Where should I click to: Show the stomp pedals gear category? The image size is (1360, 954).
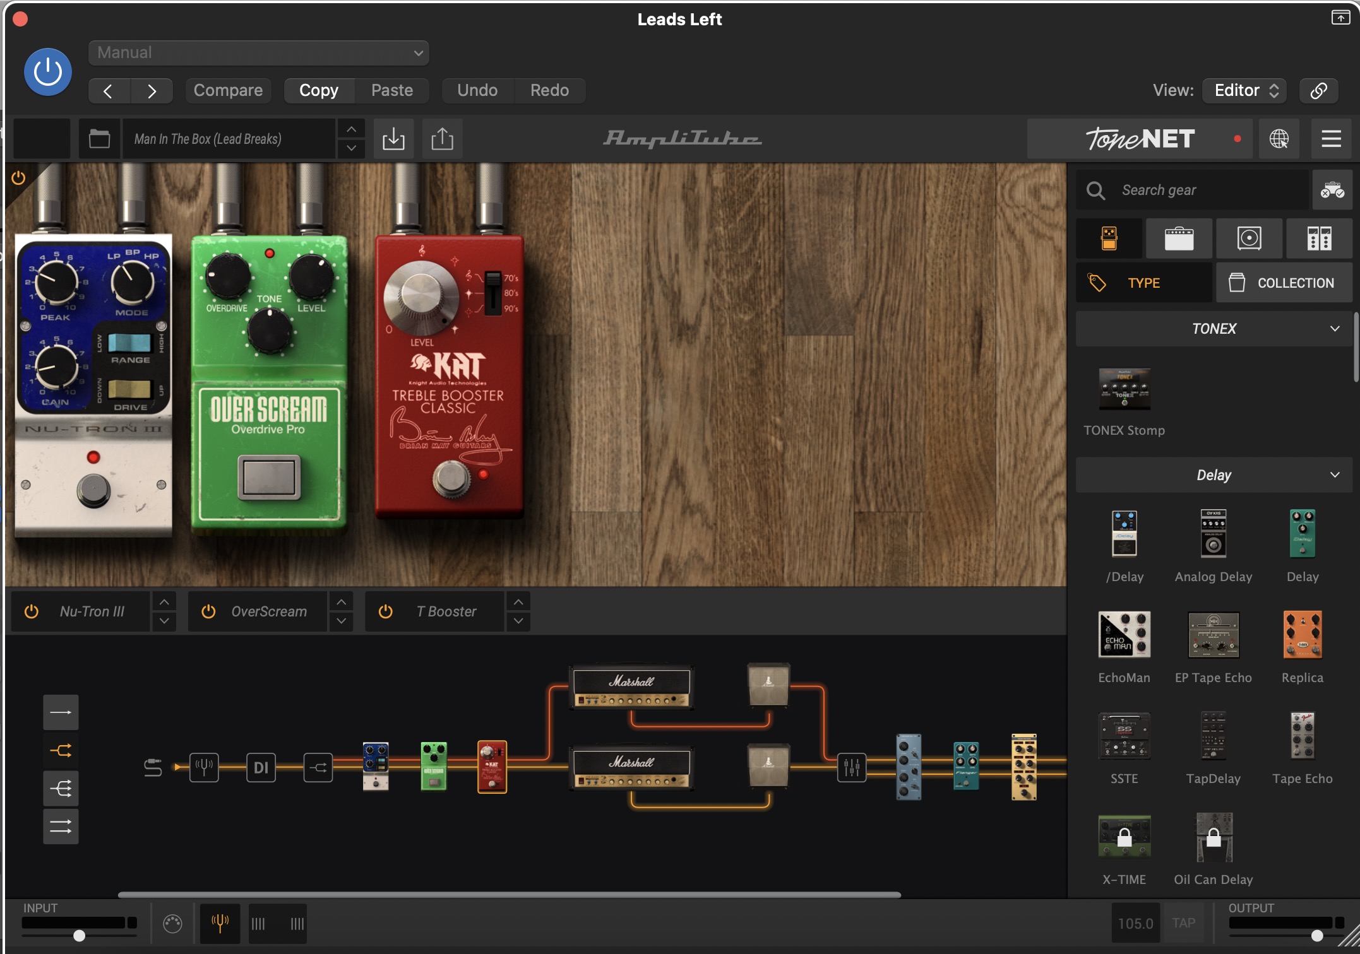tap(1109, 238)
